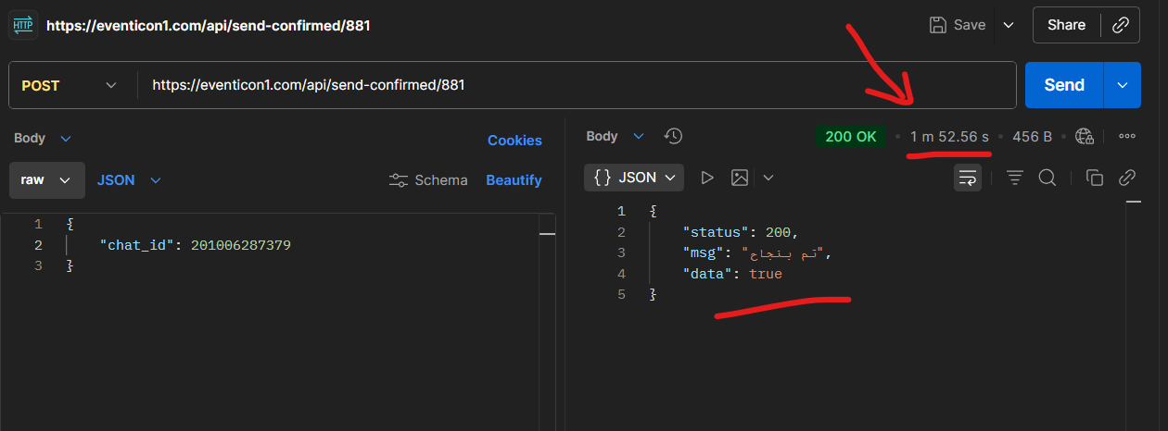Viewport: 1168px width, 431px height.
Task: Open the response Body tab dropdown
Action: [615, 136]
